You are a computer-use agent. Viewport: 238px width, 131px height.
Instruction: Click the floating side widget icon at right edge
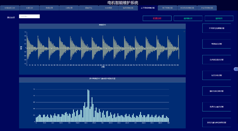(236, 69)
